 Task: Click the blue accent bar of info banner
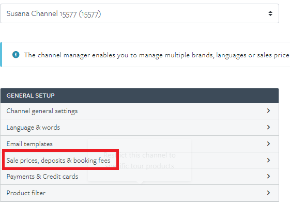(x=1, y=55)
